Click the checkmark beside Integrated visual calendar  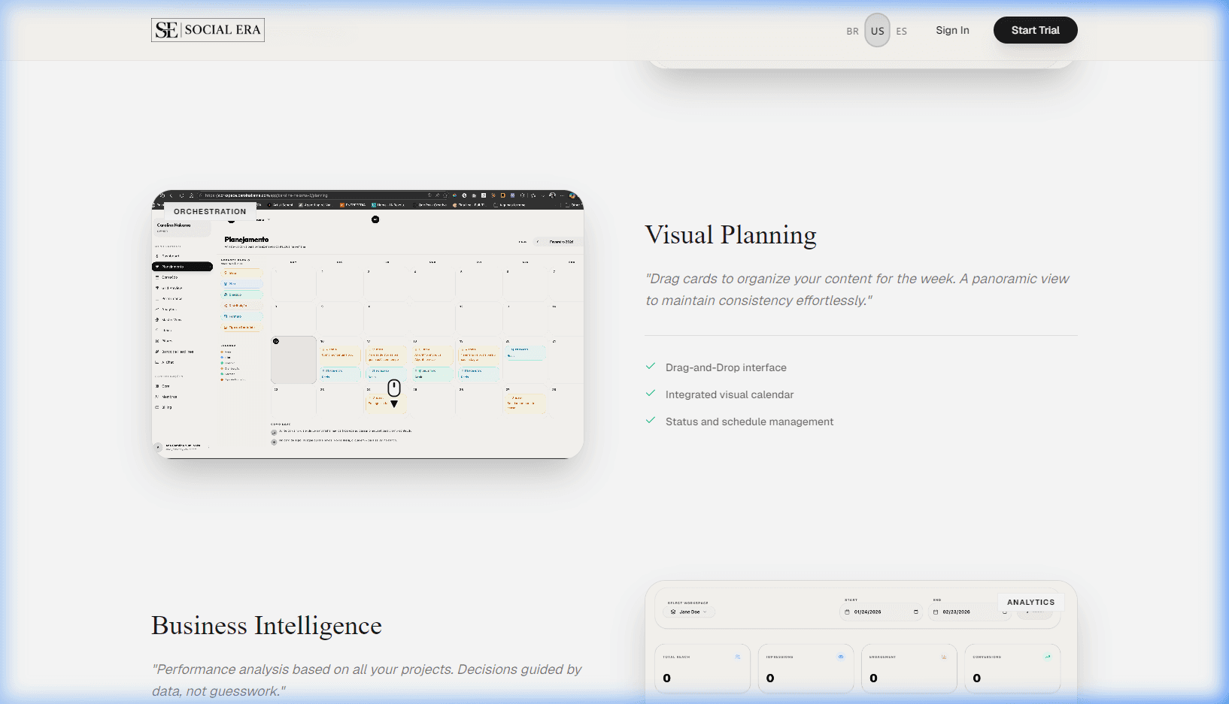point(651,394)
